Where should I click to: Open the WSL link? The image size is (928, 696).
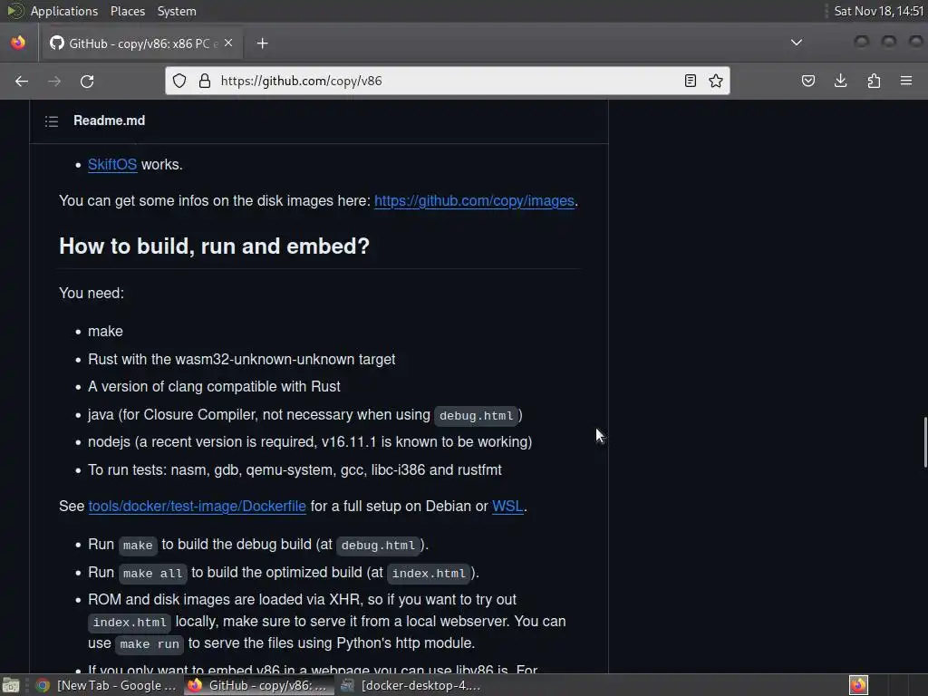507,507
